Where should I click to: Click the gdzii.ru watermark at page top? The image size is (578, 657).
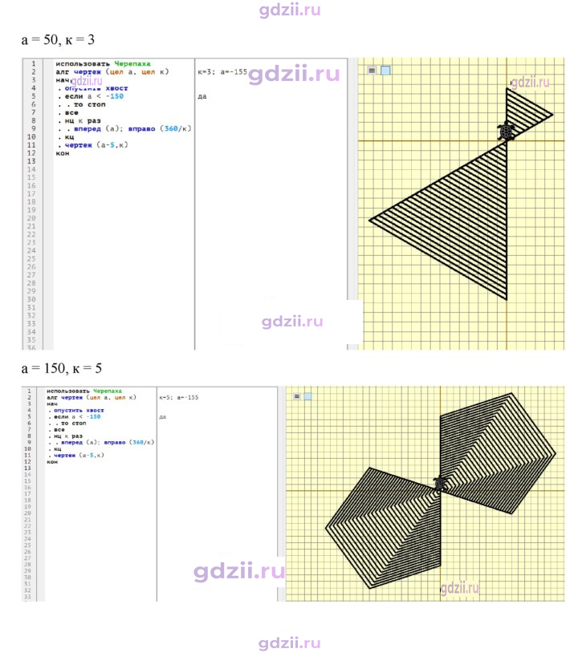(x=290, y=9)
